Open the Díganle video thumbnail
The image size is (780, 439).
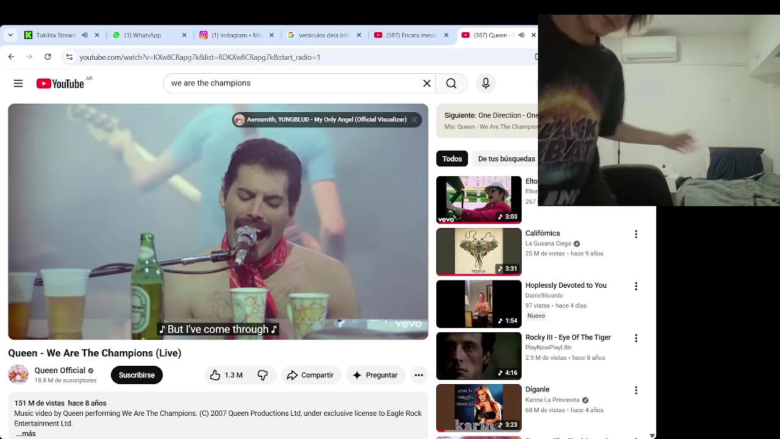pyautogui.click(x=479, y=408)
